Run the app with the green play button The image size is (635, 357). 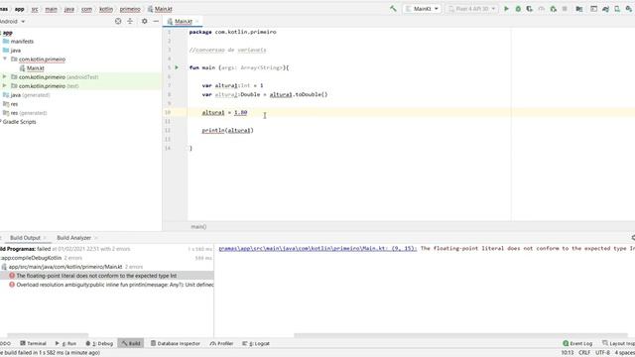(506, 9)
